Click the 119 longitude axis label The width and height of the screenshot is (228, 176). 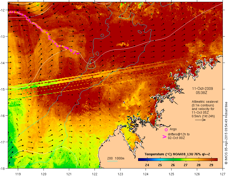(18, 174)
